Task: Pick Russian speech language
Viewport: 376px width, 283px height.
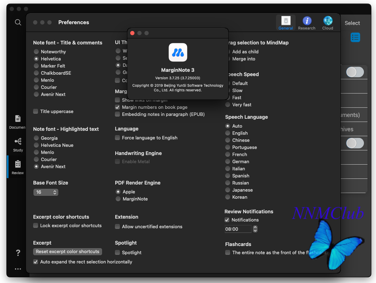Action: 228,183
